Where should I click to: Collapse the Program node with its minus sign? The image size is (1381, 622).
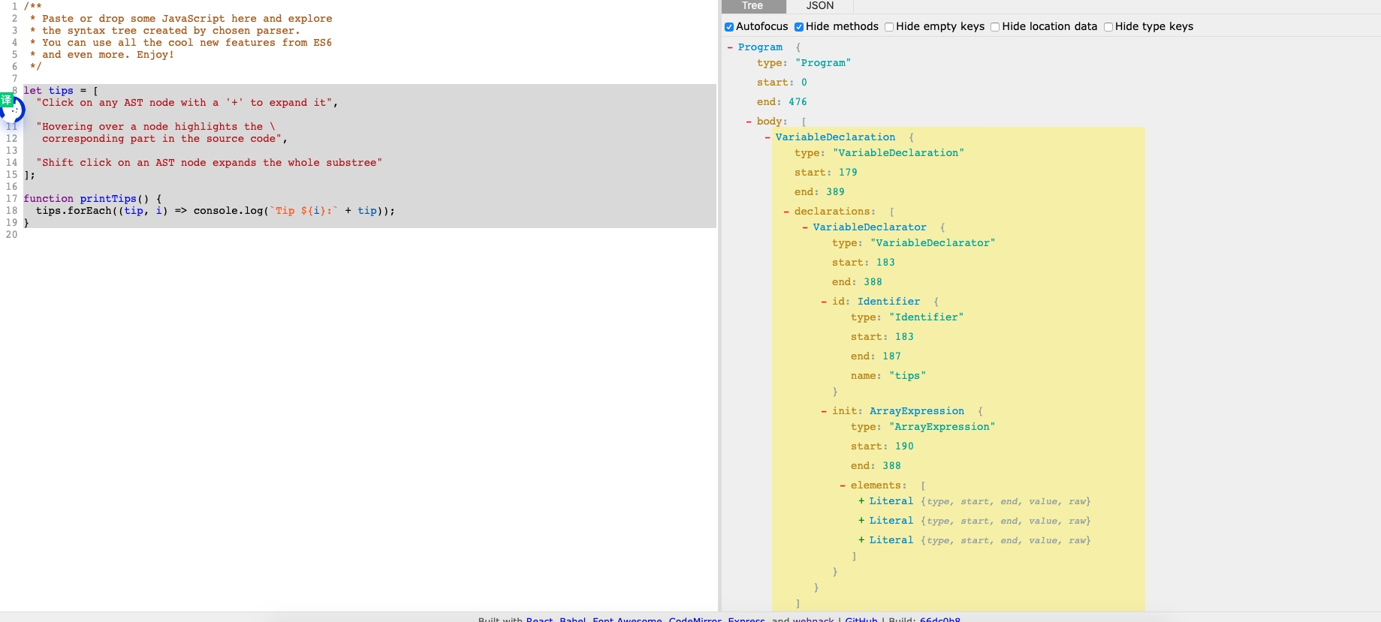730,47
